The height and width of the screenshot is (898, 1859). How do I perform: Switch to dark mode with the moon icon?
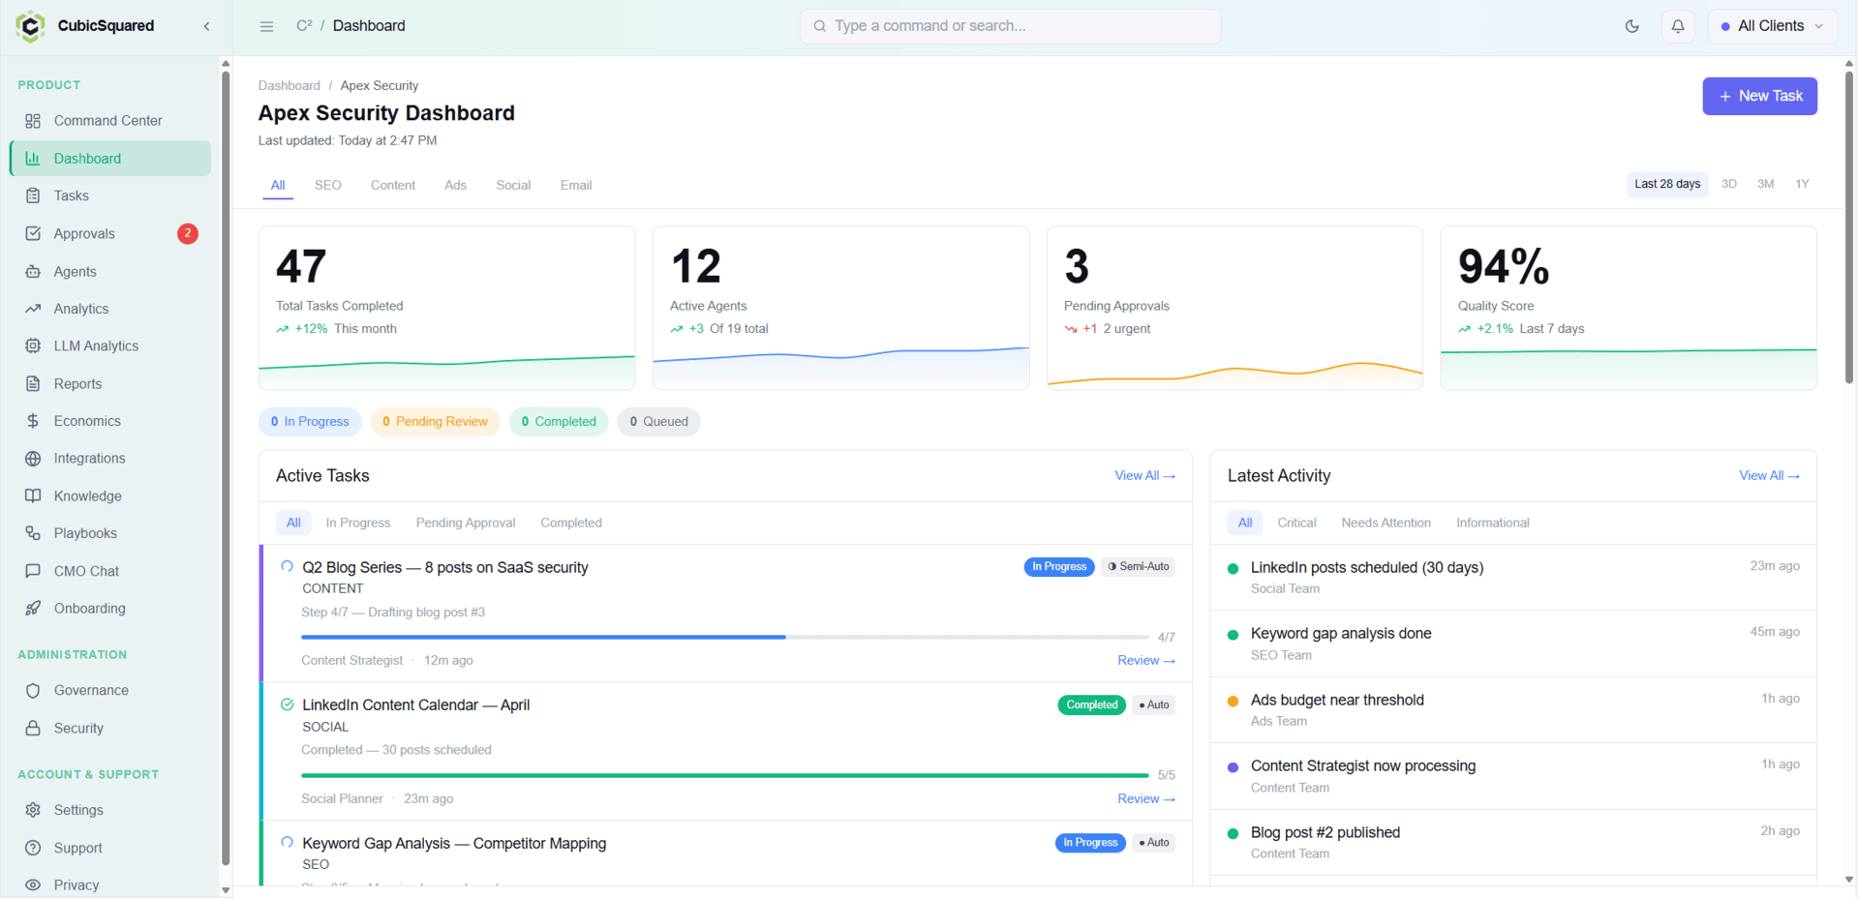(x=1632, y=26)
